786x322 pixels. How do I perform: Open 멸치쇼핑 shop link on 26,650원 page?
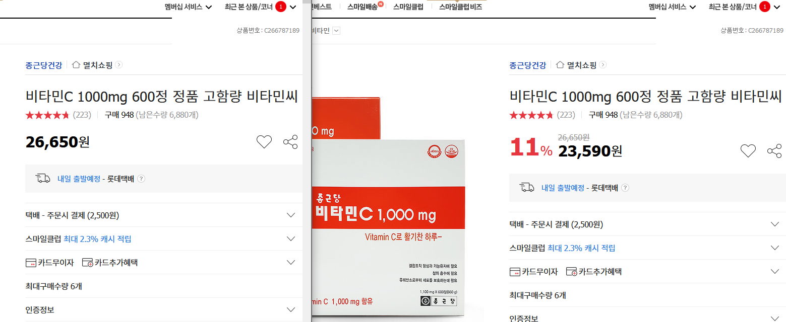(x=98, y=65)
